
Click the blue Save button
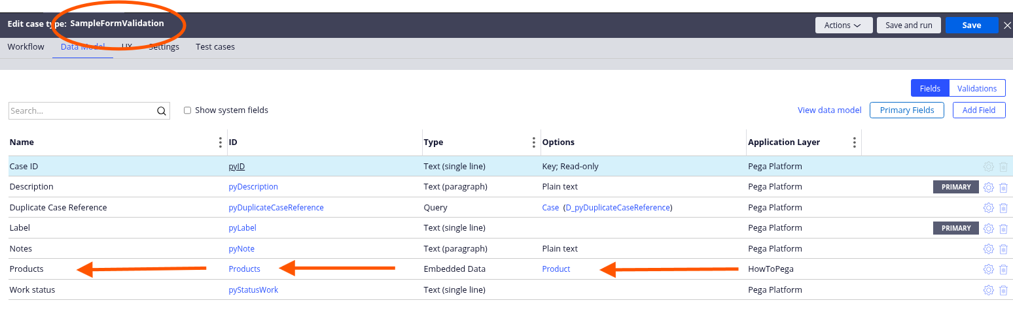point(971,25)
